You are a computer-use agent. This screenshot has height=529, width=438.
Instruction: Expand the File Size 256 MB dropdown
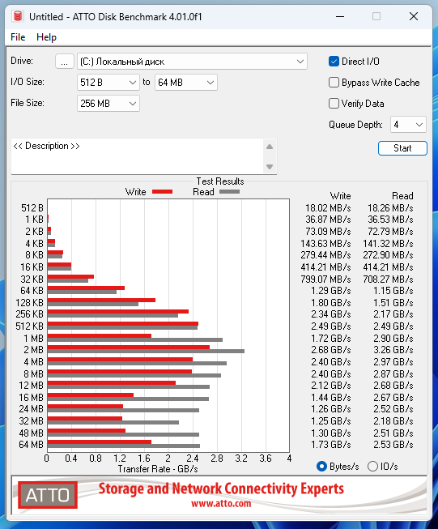(x=108, y=103)
